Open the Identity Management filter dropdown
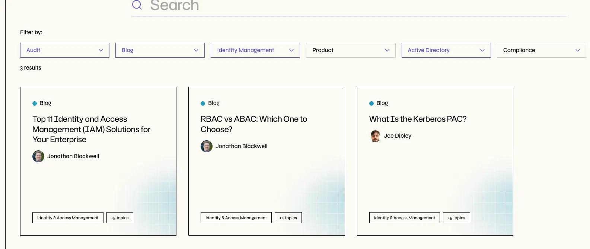 coord(255,50)
